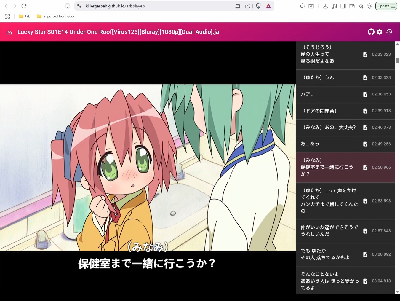The width and height of the screenshot is (400, 301).
Task: Open the media control music note icon
Action: [334, 6]
